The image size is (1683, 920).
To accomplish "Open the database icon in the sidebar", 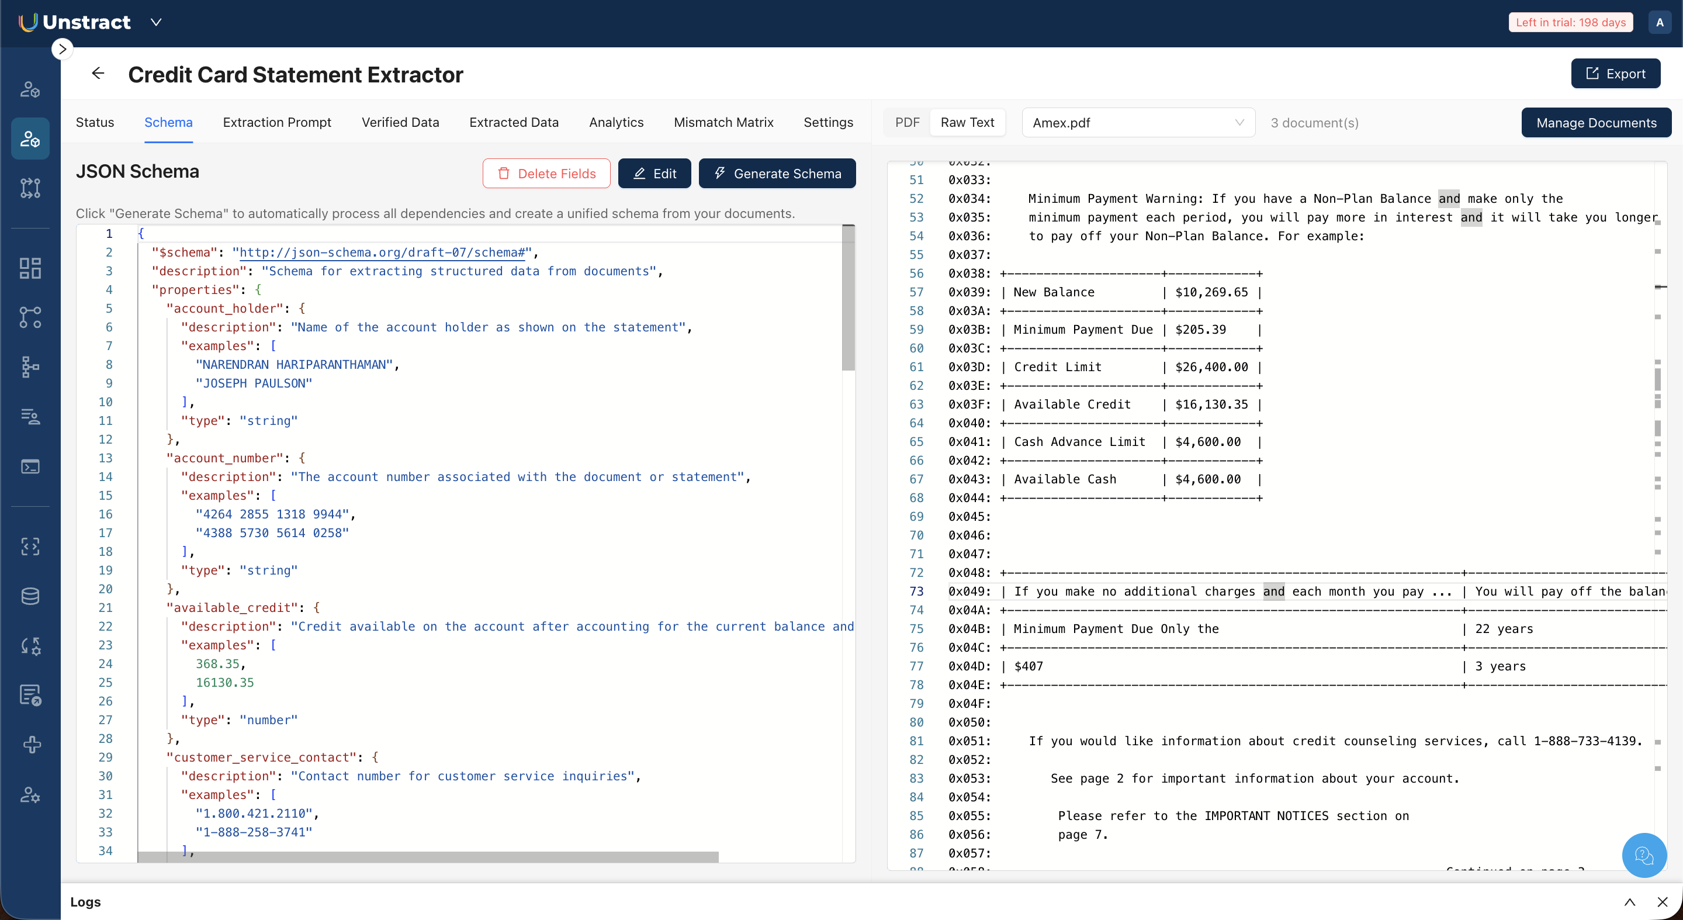I will pos(30,596).
